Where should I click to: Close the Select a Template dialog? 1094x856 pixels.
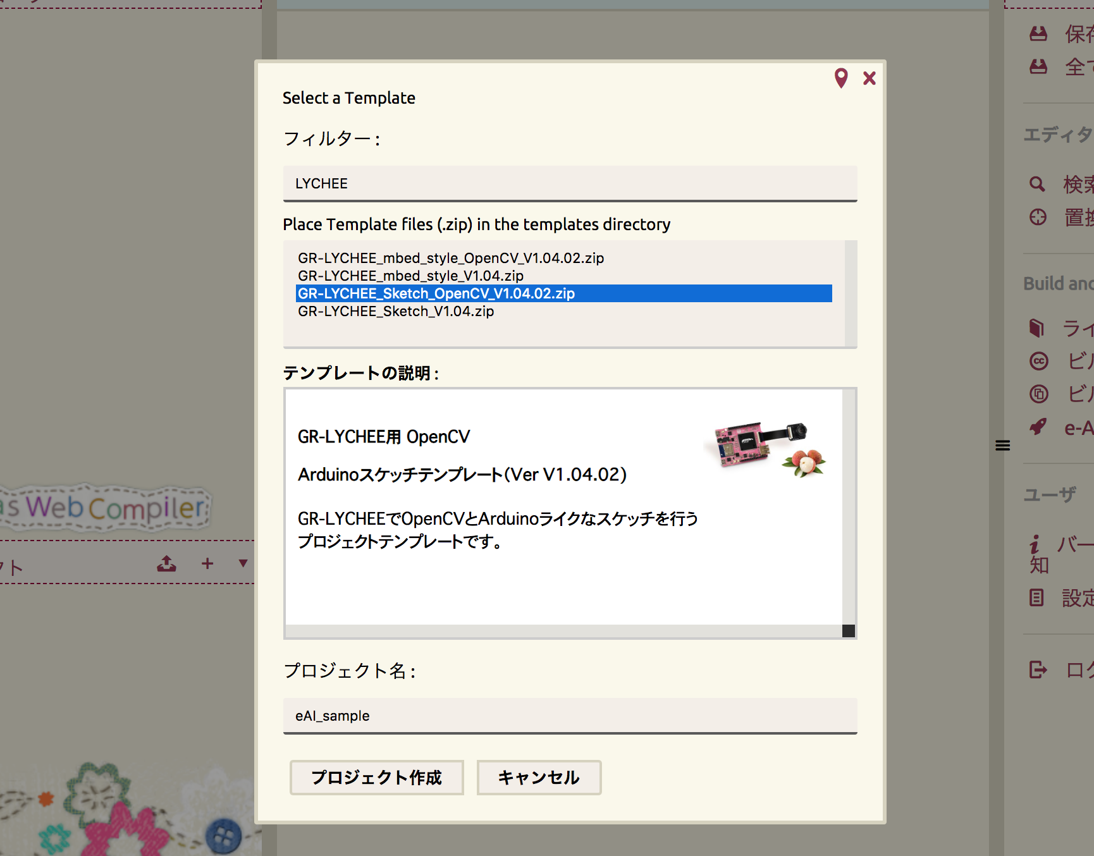point(870,78)
